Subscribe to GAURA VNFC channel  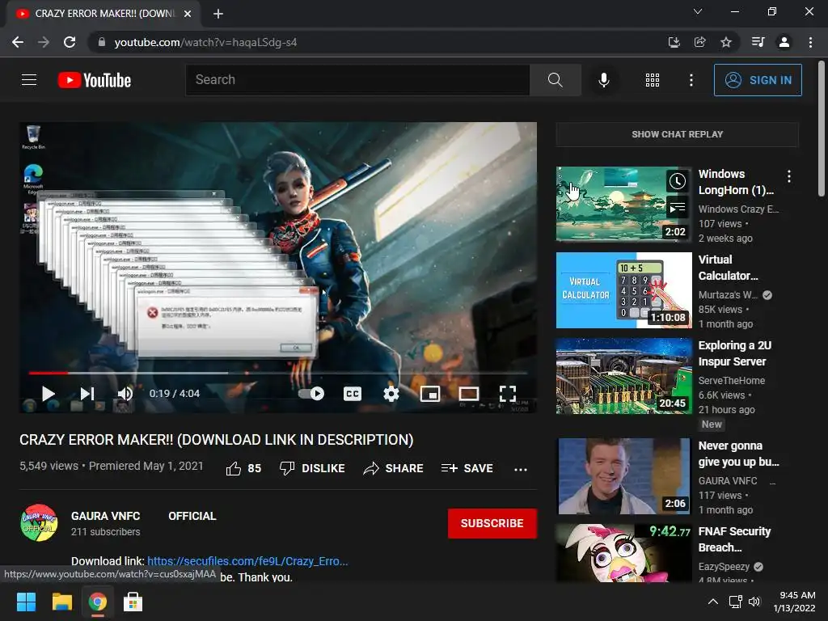[x=492, y=523]
